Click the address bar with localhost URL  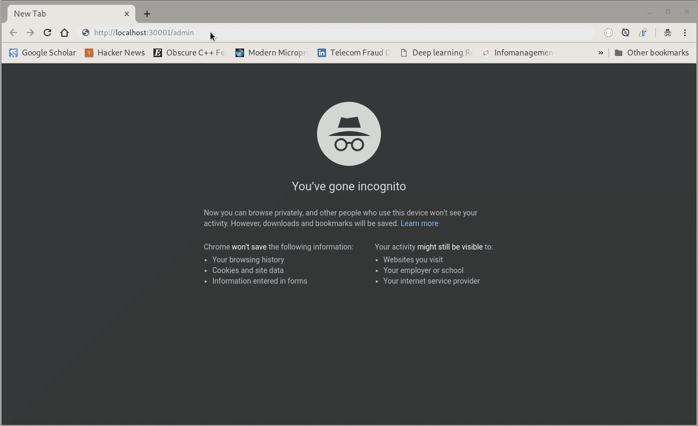coord(341,33)
